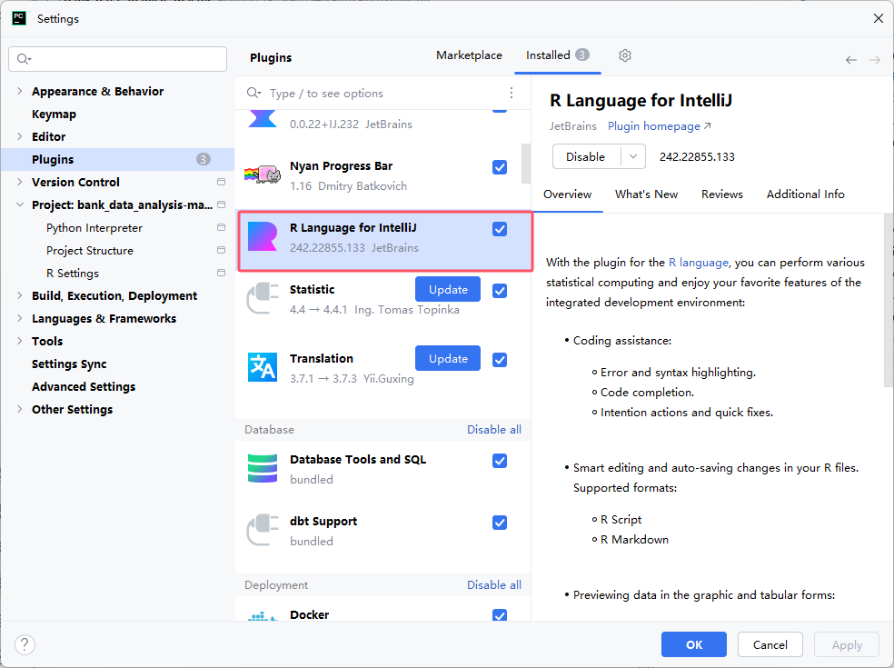Collapse the Project bank_data_analysis node

click(20, 204)
